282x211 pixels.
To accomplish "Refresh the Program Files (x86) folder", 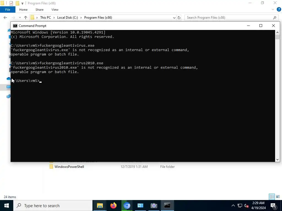I will click(x=179, y=18).
